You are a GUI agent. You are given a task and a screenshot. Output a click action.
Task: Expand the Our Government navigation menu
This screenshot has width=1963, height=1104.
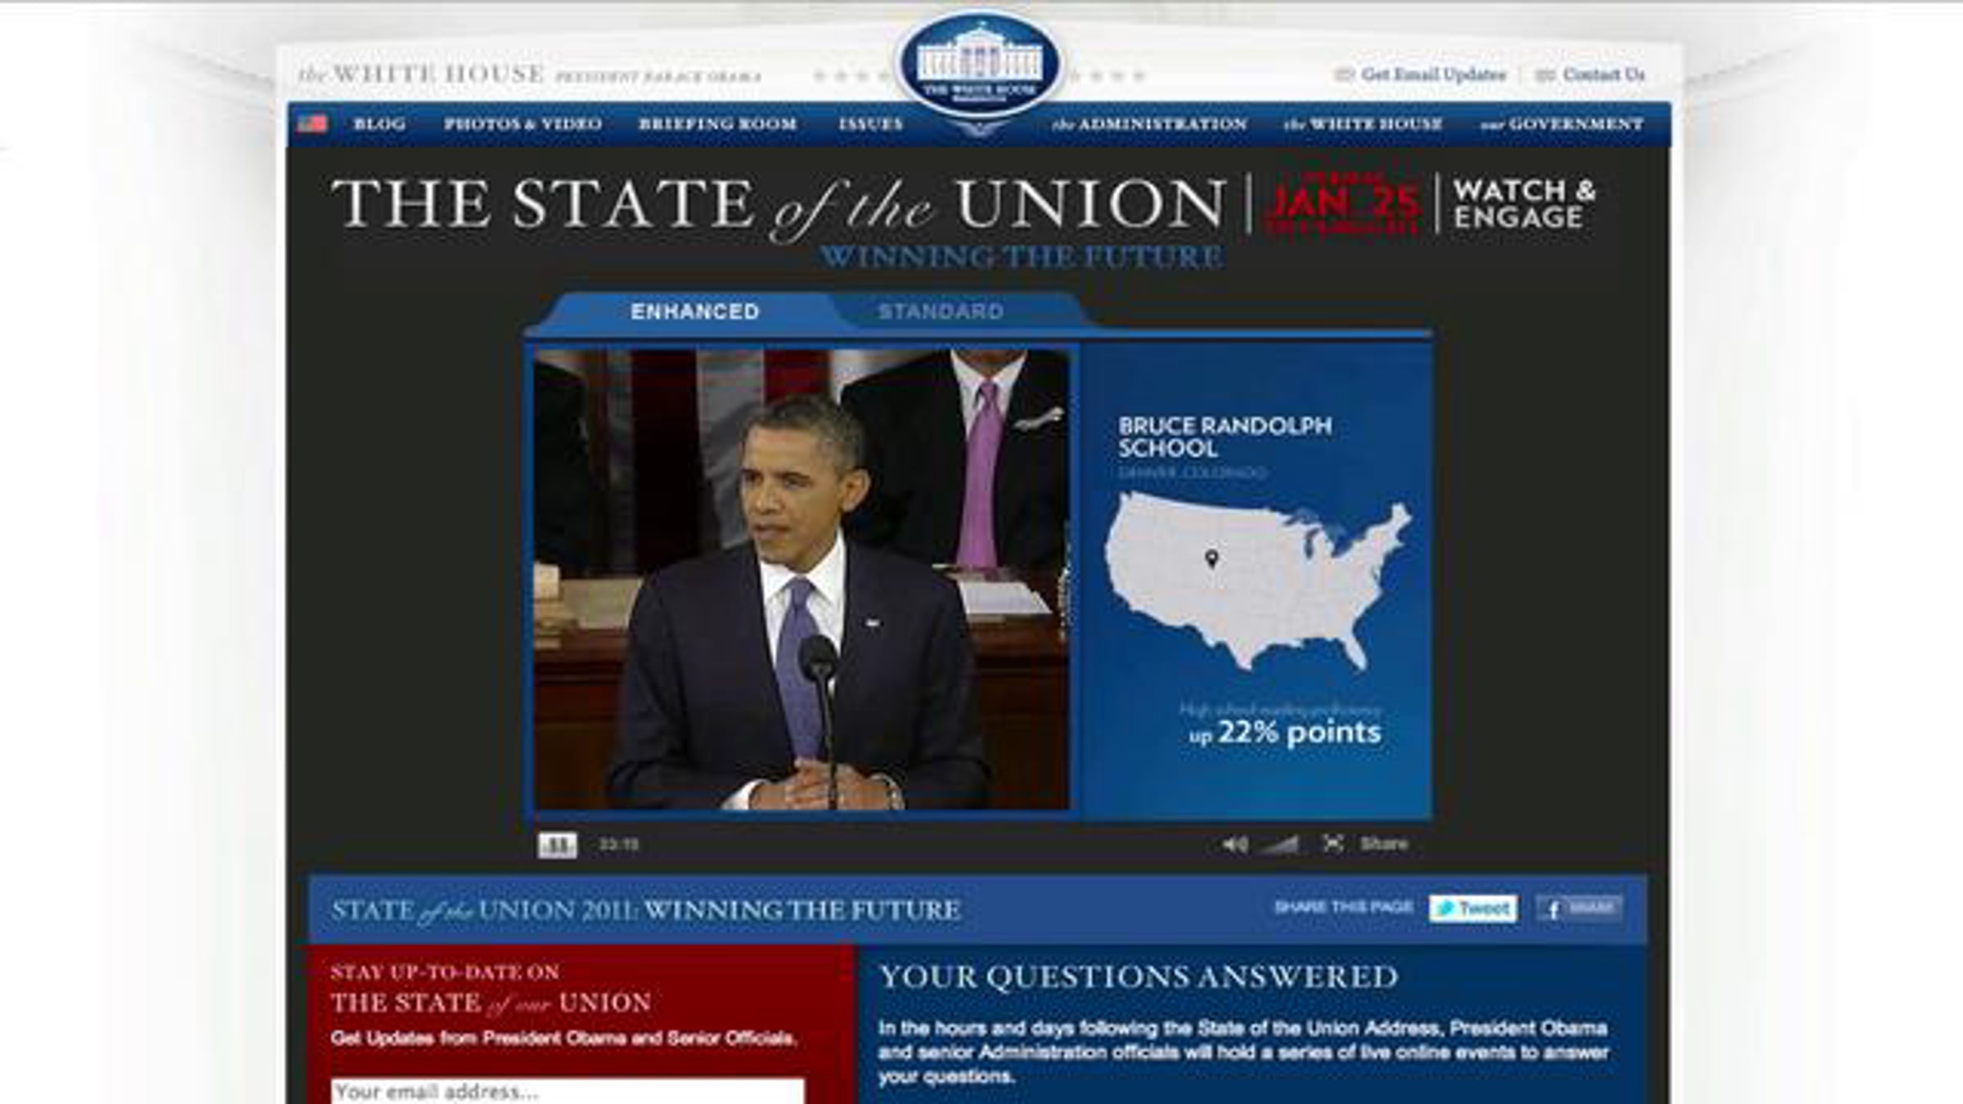(1561, 124)
